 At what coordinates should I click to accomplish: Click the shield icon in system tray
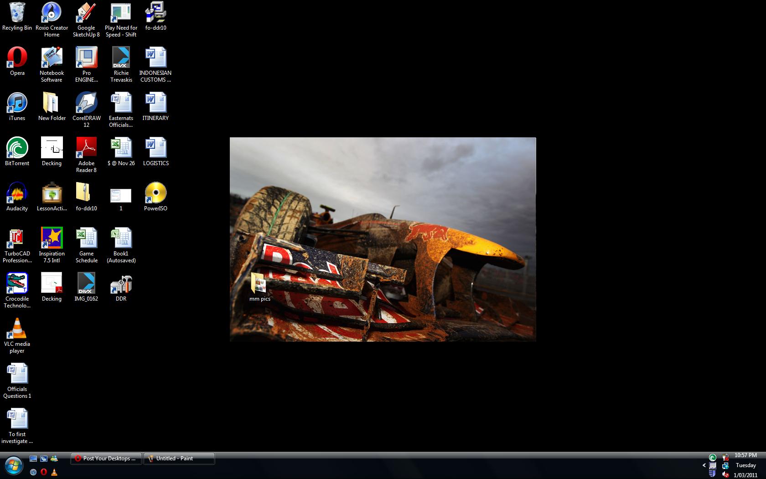pos(713,474)
